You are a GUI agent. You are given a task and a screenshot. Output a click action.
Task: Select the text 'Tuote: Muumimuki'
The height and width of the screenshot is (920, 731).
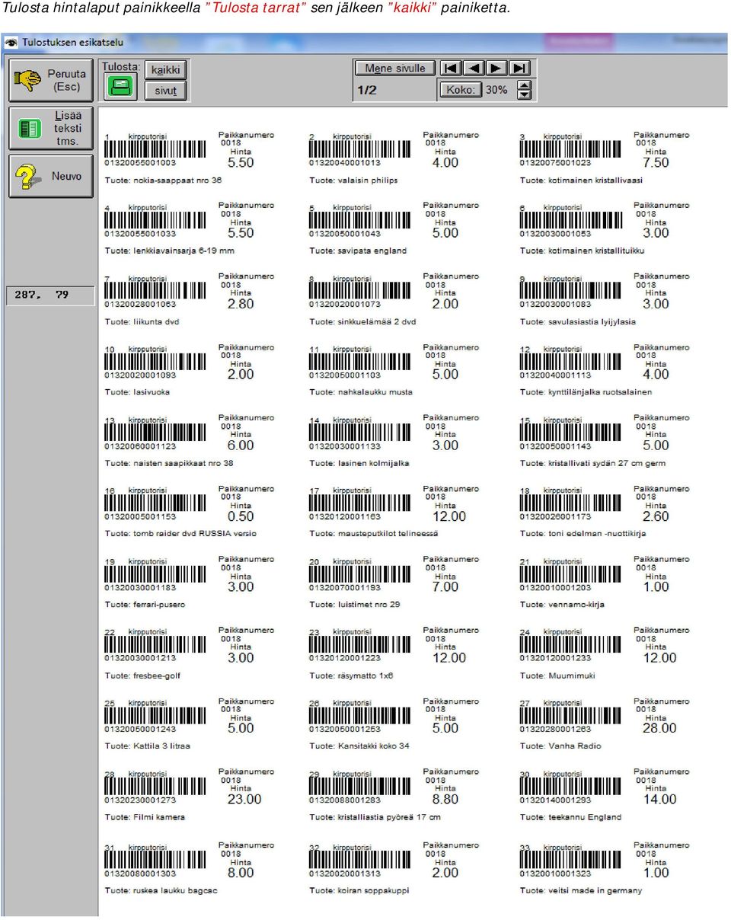point(557,676)
